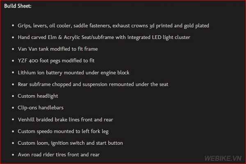Click the bullet before Avon road rider
The height and width of the screenshot is (164, 246).
tap(13, 155)
